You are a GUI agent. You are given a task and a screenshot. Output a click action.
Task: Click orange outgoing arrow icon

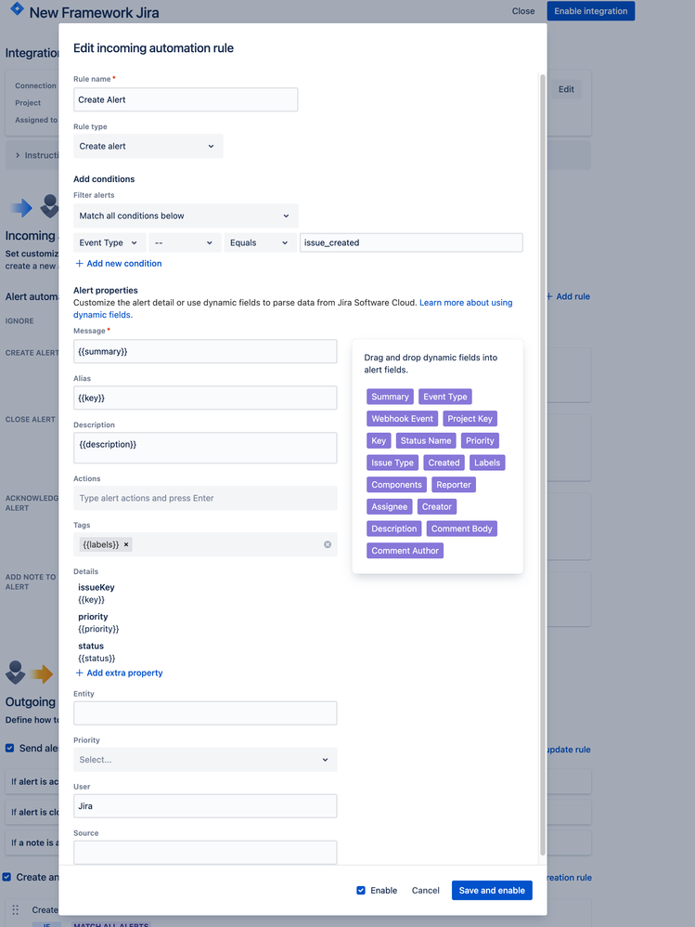pyautogui.click(x=42, y=673)
